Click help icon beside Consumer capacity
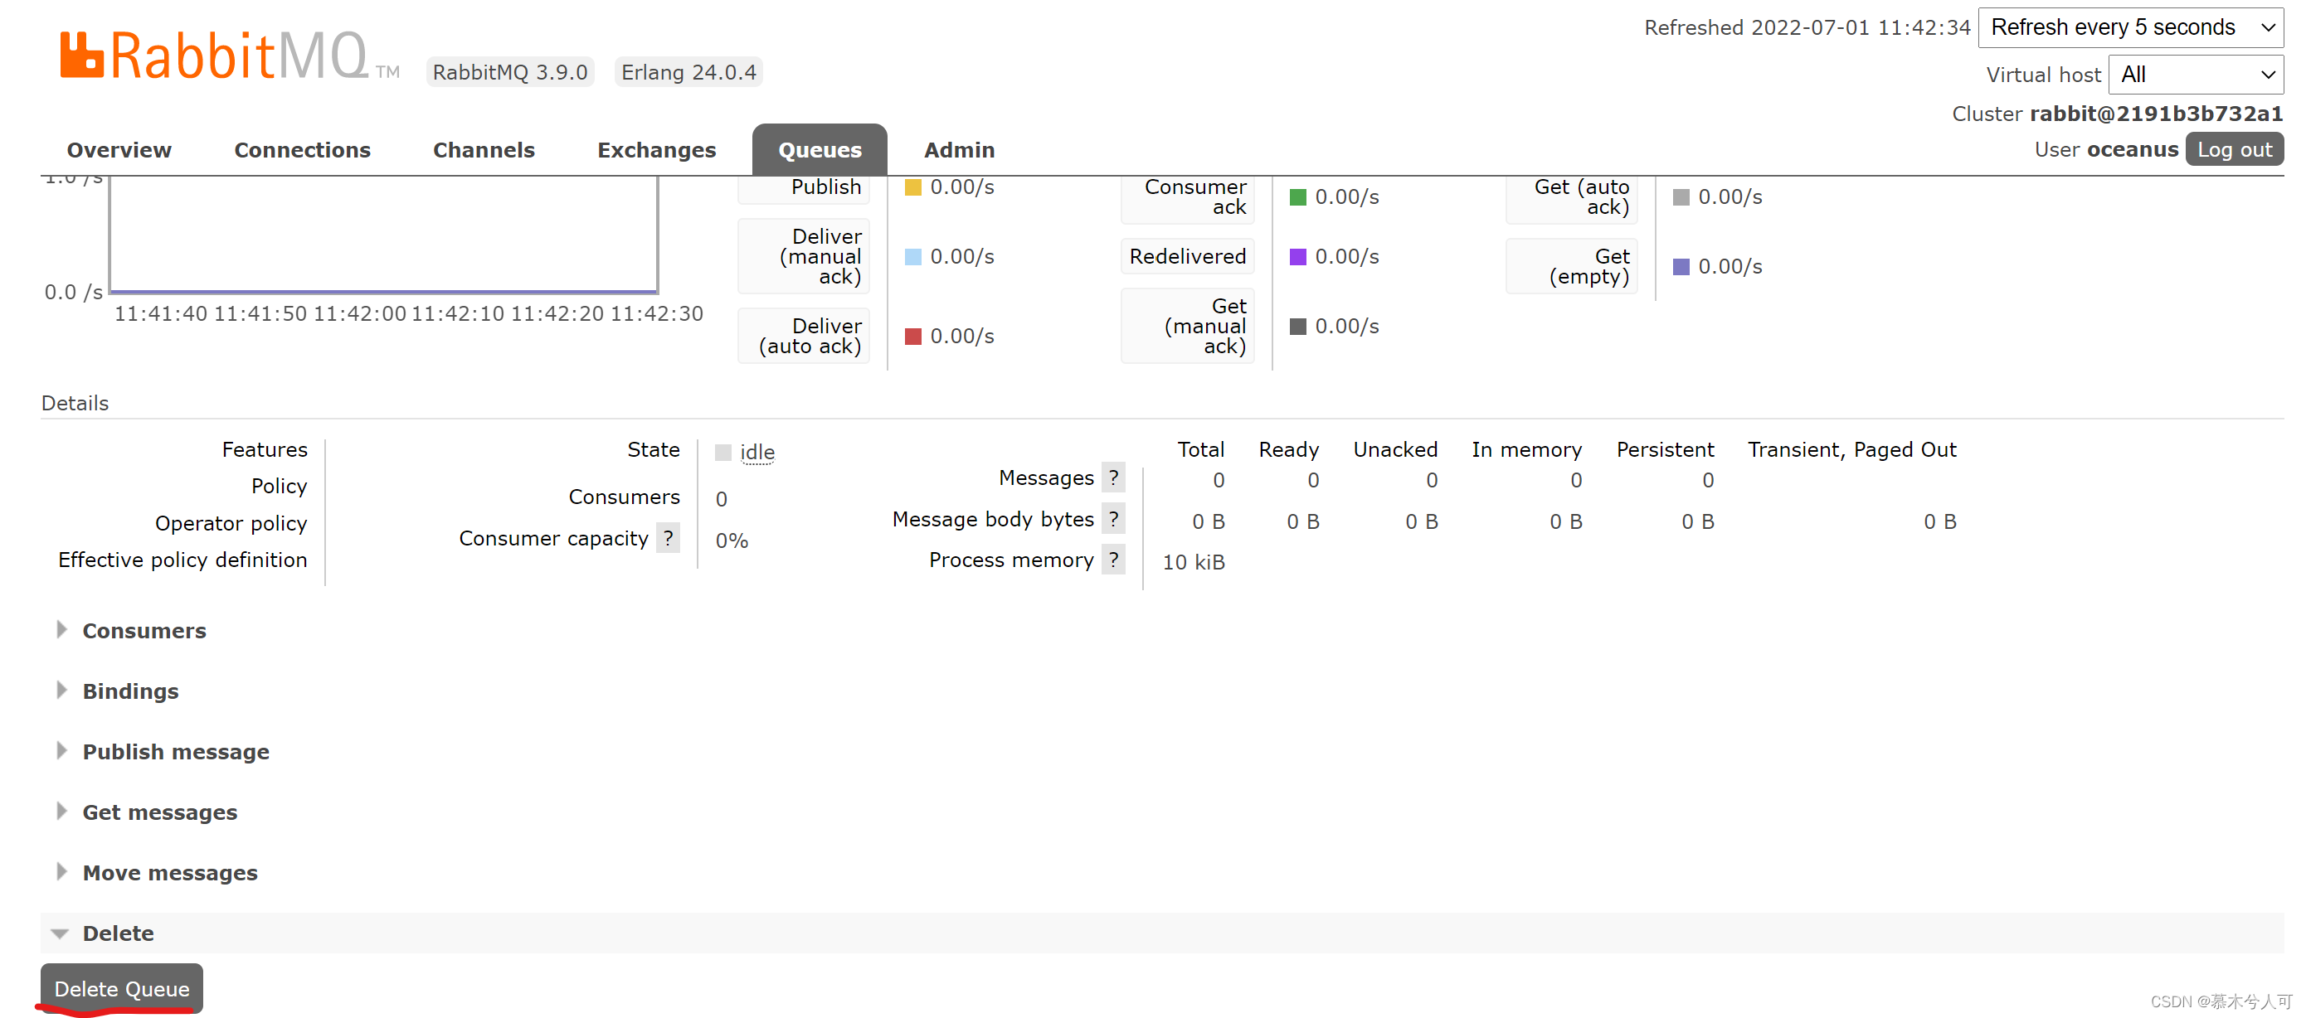Viewport: 2306px width, 1018px height. (x=668, y=538)
